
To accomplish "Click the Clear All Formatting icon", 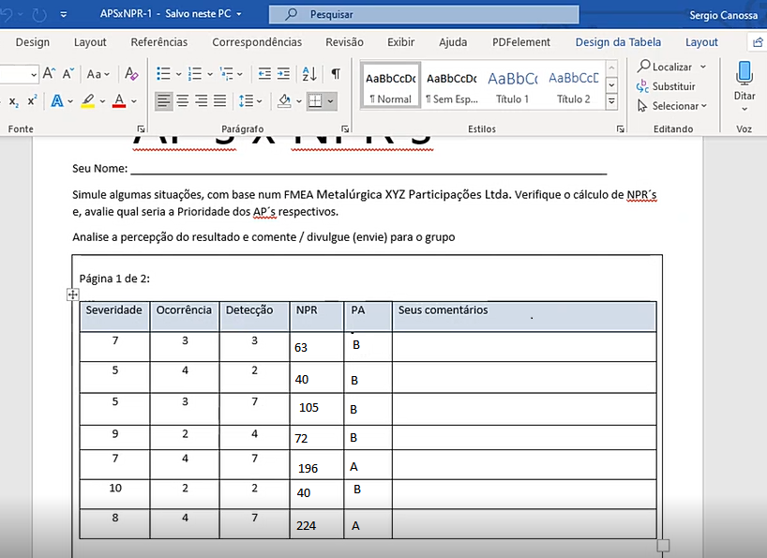I will click(131, 74).
